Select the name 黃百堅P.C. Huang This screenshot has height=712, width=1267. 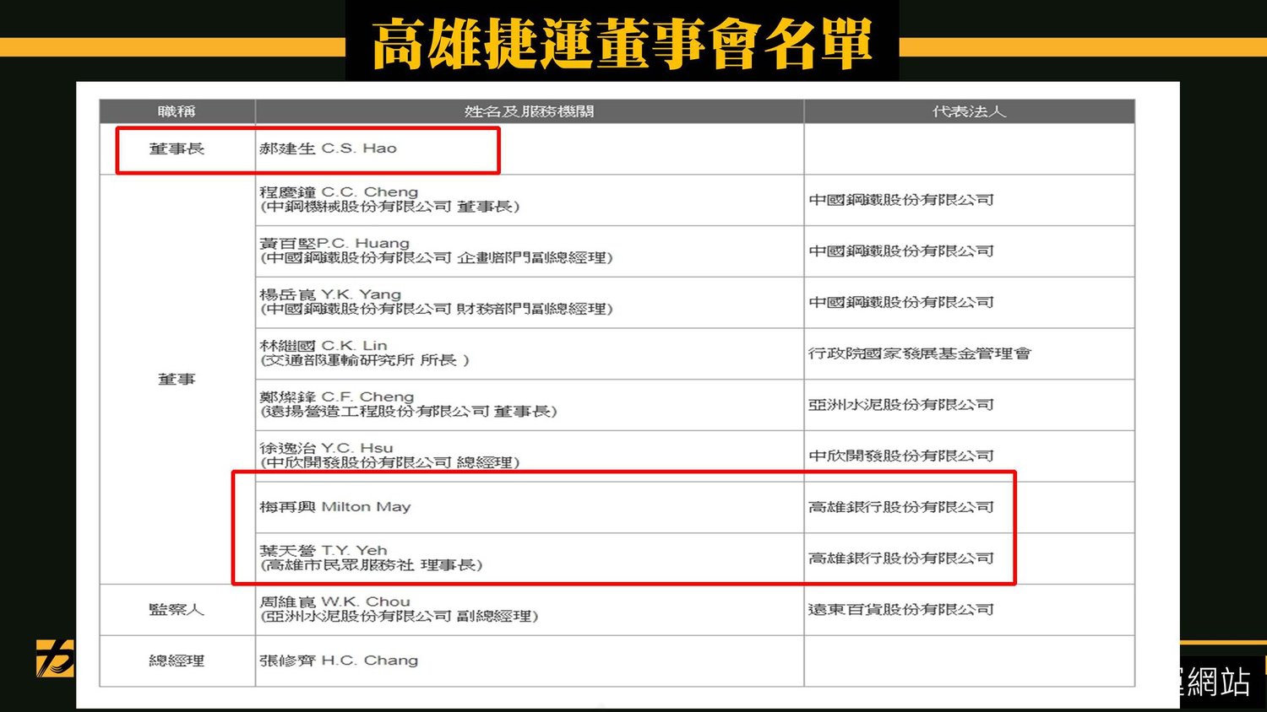pyautogui.click(x=334, y=243)
